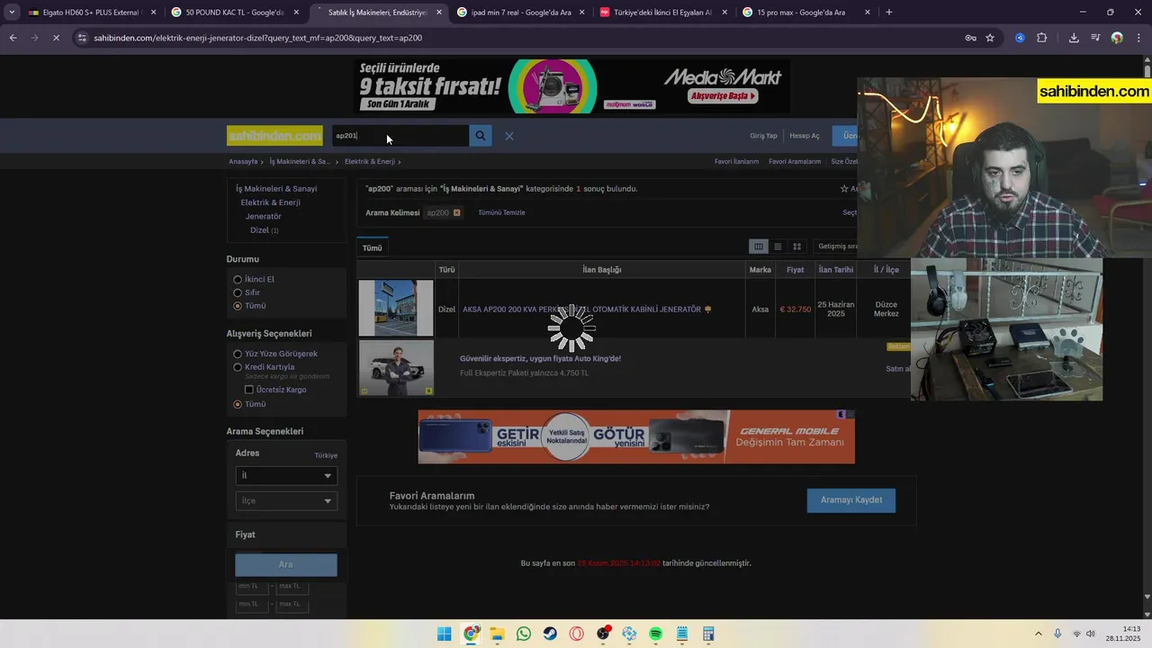This screenshot has width=1152, height=648.
Task: Switch to the ipad min 7 real tab
Action: tap(520, 13)
